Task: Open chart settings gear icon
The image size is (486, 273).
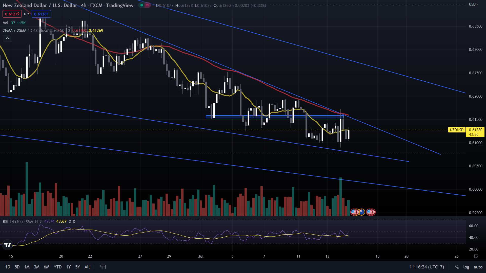Action: pyautogui.click(x=476, y=256)
